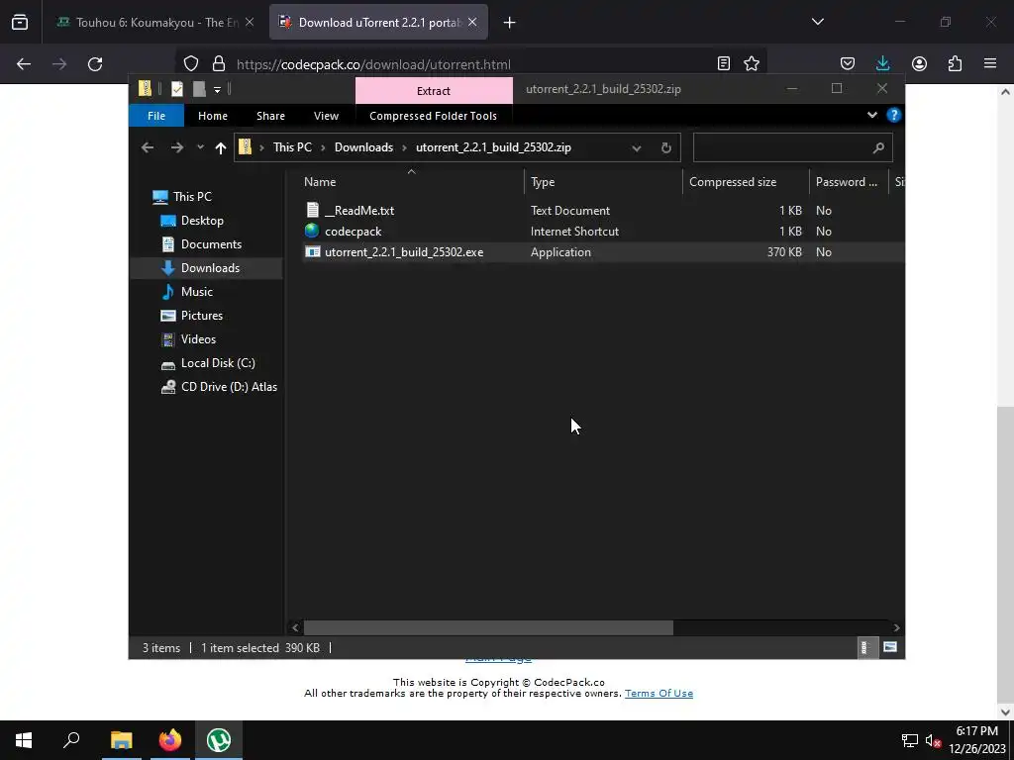The width and height of the screenshot is (1014, 760).
Task: Open Videos in navigation pane
Action: 198,339
